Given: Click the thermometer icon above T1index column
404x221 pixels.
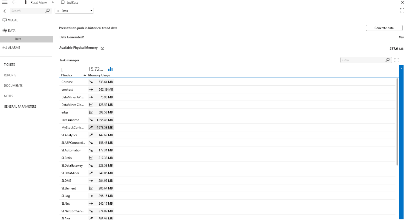Looking at the screenshot, I should tap(62, 69).
